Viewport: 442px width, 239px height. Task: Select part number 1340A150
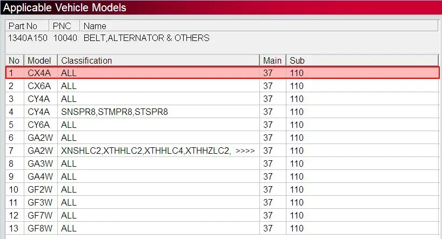point(28,38)
